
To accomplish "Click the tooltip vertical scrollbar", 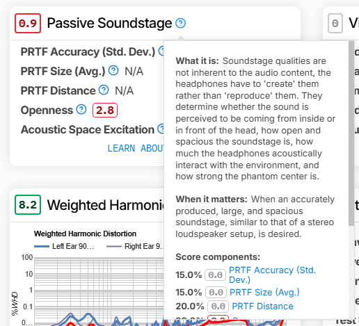I will (x=351, y=133).
